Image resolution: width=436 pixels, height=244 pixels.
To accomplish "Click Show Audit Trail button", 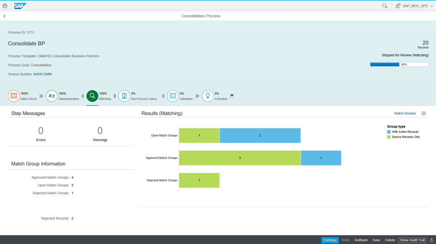I will [412, 240].
